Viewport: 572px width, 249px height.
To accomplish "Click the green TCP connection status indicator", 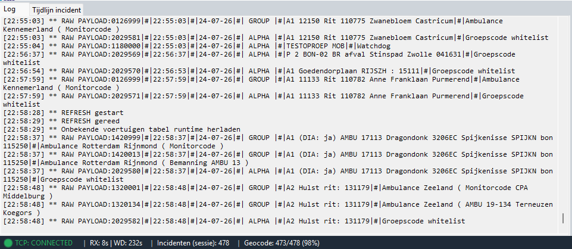I will point(8,243).
